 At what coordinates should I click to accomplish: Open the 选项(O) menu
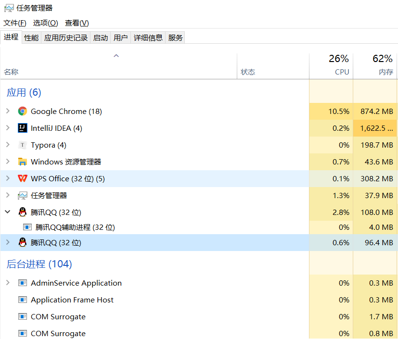tap(45, 23)
